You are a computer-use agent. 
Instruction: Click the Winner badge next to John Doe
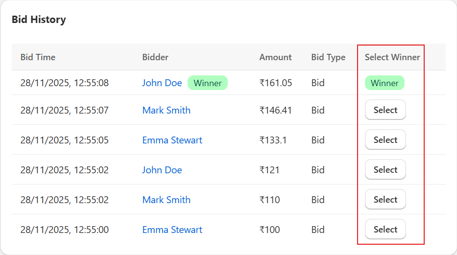(208, 83)
